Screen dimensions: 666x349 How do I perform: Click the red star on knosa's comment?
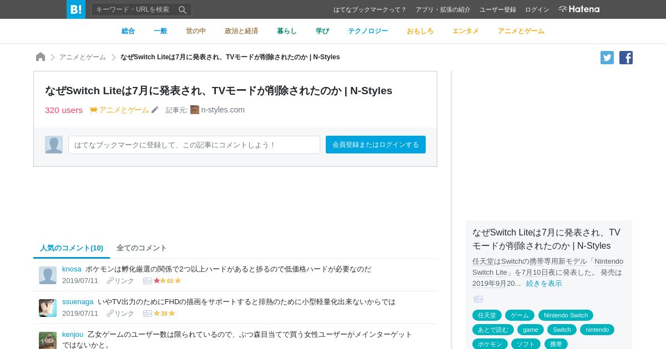(x=157, y=281)
